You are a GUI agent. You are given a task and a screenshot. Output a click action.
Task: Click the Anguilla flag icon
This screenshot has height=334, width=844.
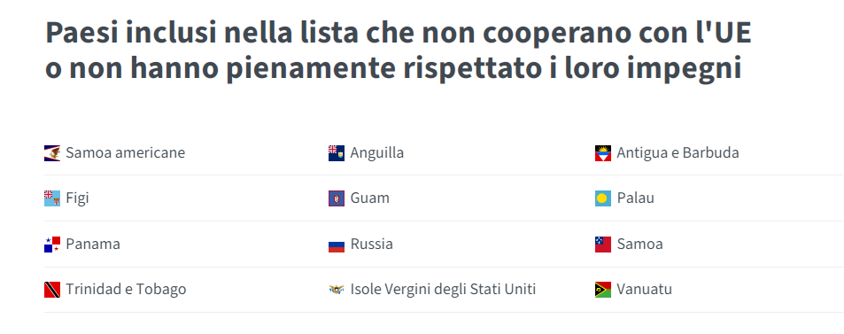[x=337, y=153]
